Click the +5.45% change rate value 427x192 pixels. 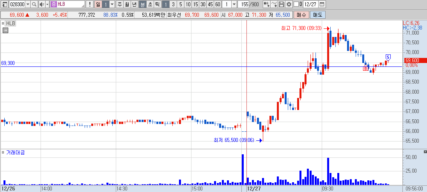pyautogui.click(x=60, y=15)
